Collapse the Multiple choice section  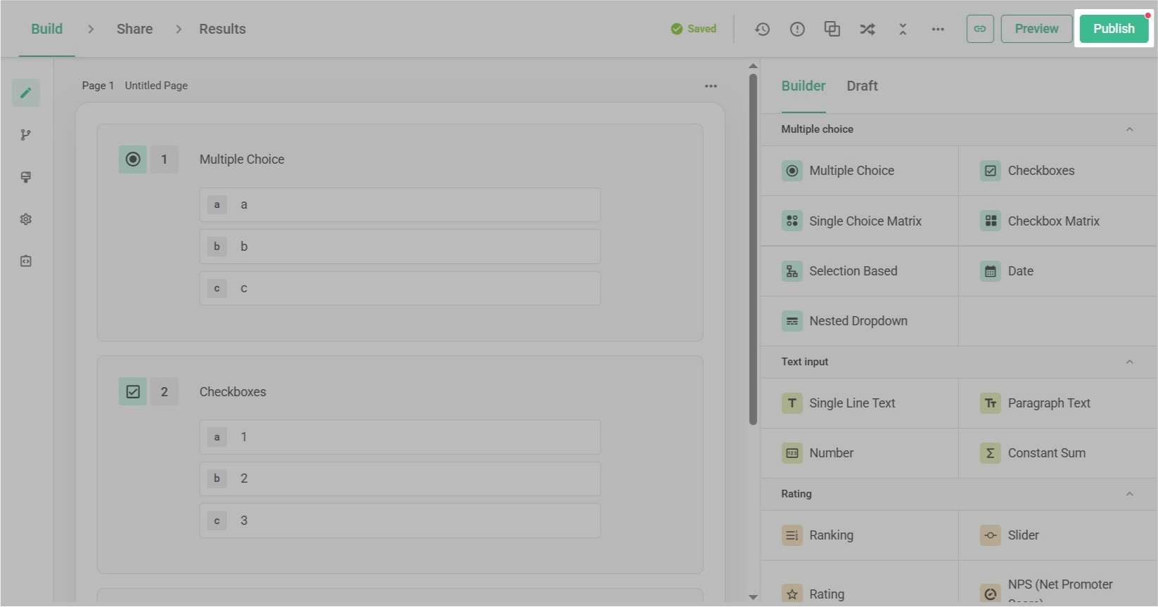tap(1129, 129)
